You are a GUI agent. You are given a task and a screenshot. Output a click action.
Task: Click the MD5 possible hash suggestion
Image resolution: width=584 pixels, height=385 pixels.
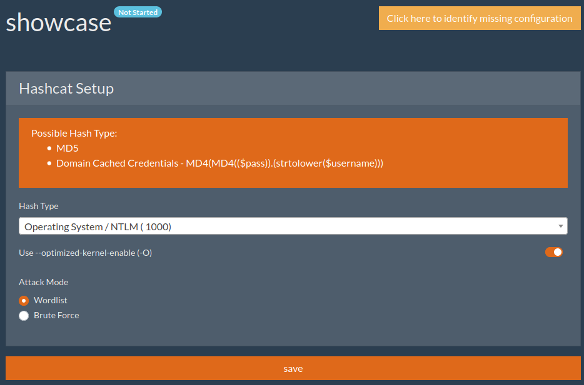tap(68, 149)
